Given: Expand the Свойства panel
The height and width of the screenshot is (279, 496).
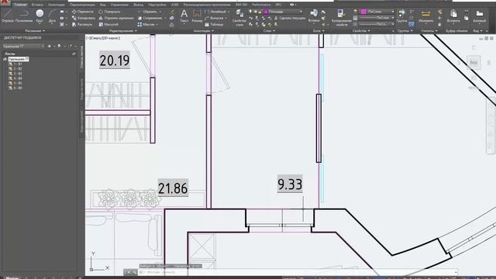Looking at the screenshot, I should pyautogui.click(x=361, y=31).
